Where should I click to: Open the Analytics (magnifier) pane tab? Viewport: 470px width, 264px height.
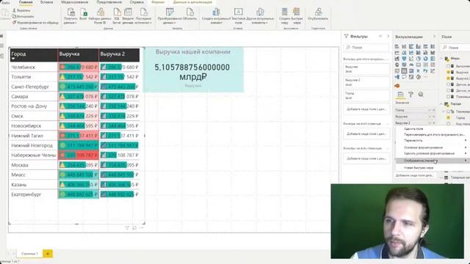point(421,95)
